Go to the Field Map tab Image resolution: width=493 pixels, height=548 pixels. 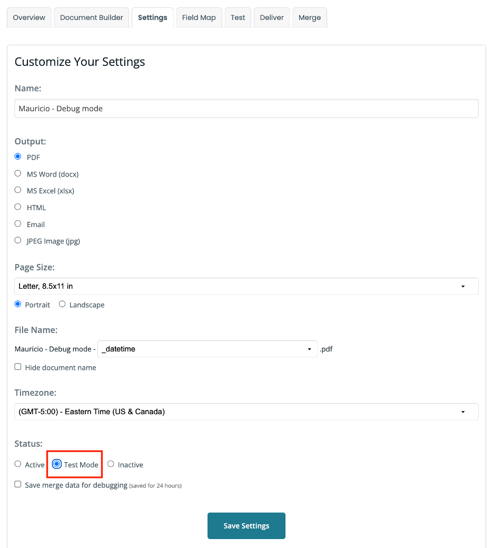199,17
